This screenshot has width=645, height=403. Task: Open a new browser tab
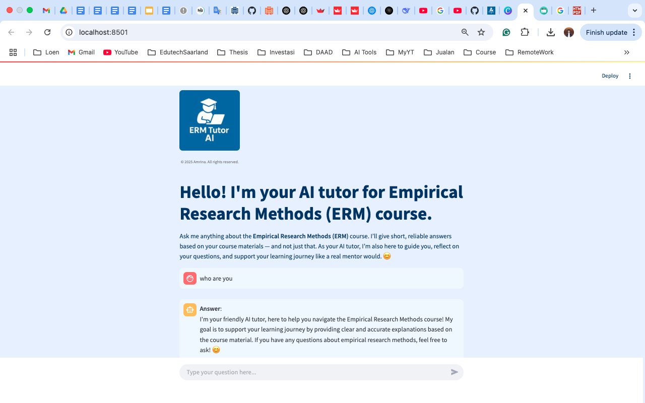click(594, 10)
